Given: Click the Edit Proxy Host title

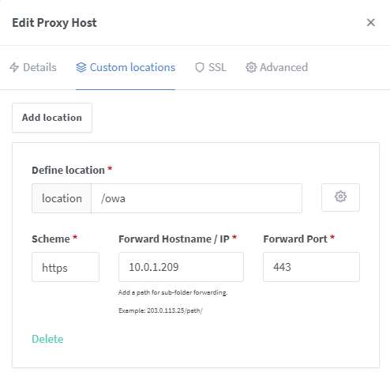Looking at the screenshot, I should (54, 23).
